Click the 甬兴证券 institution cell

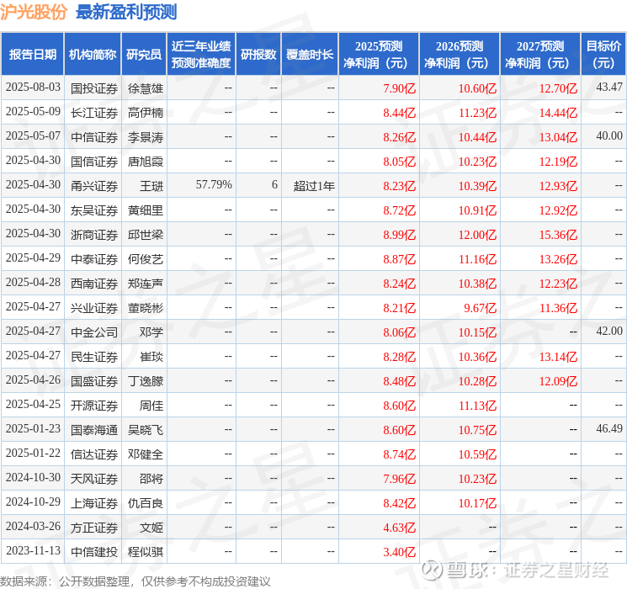tap(94, 186)
